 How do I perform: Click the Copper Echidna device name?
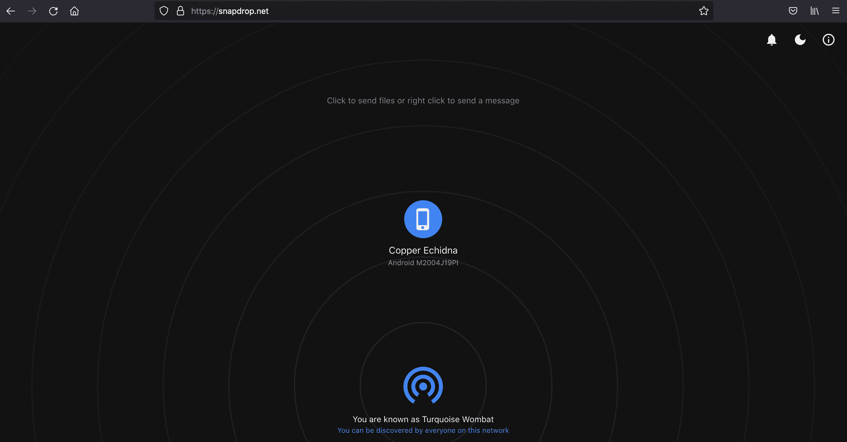[x=423, y=250]
